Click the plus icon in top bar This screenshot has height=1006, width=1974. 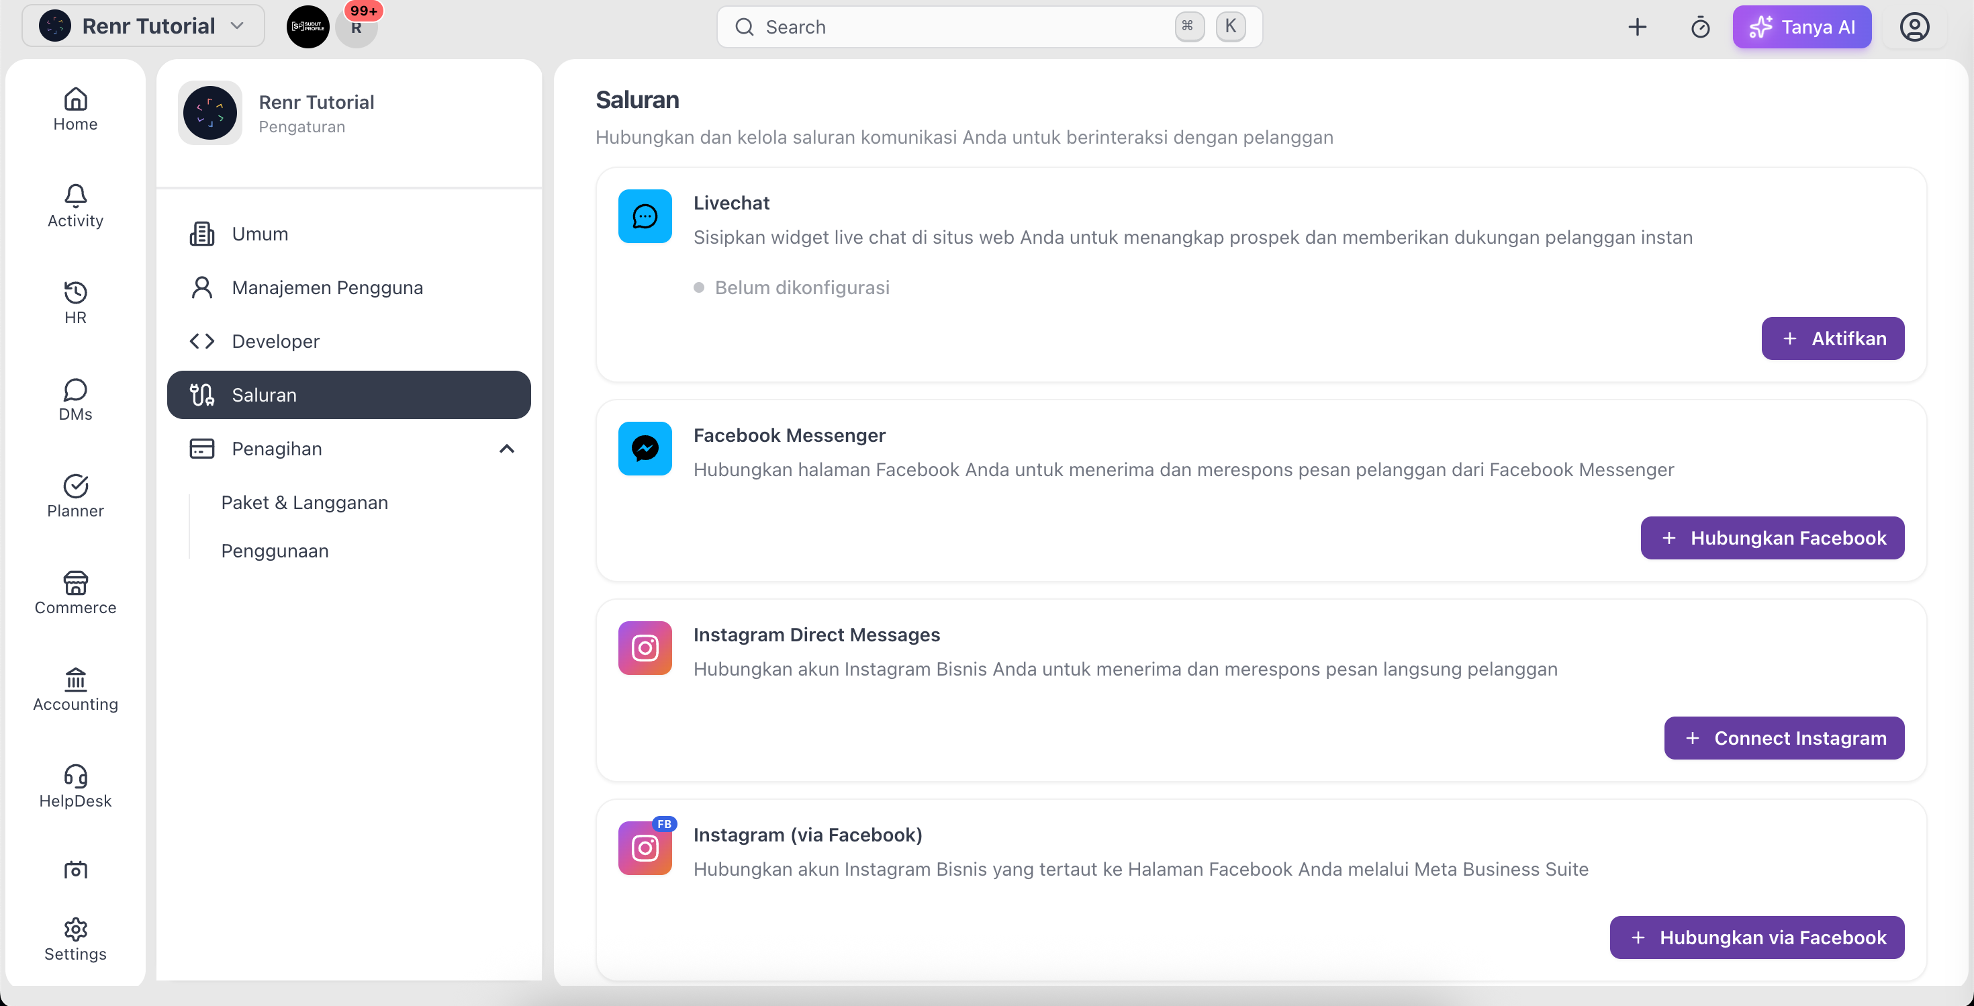[x=1637, y=27]
